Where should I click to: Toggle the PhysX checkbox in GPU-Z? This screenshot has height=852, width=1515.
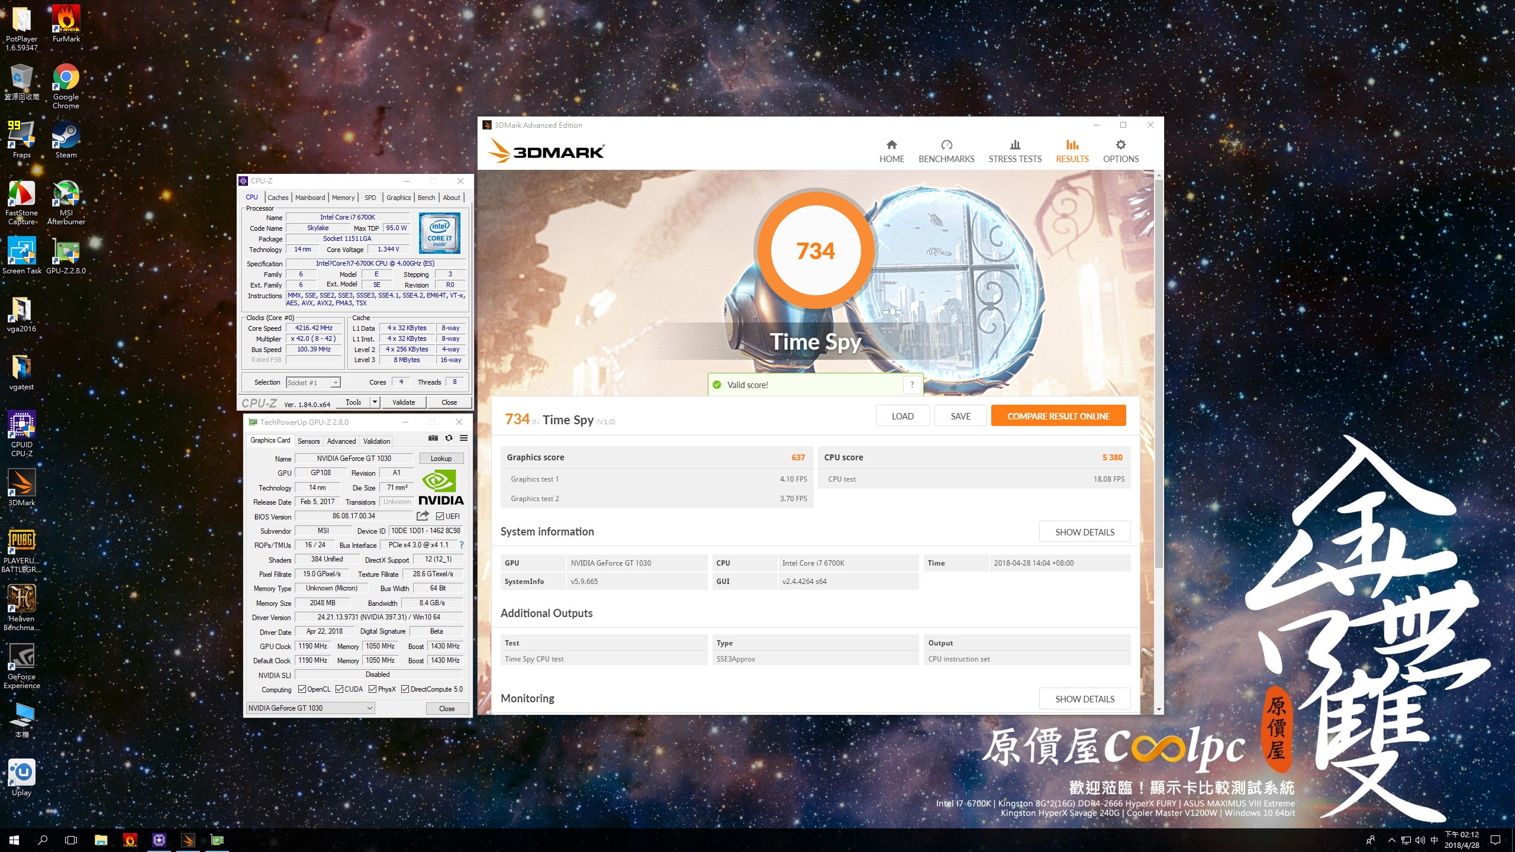tap(372, 689)
